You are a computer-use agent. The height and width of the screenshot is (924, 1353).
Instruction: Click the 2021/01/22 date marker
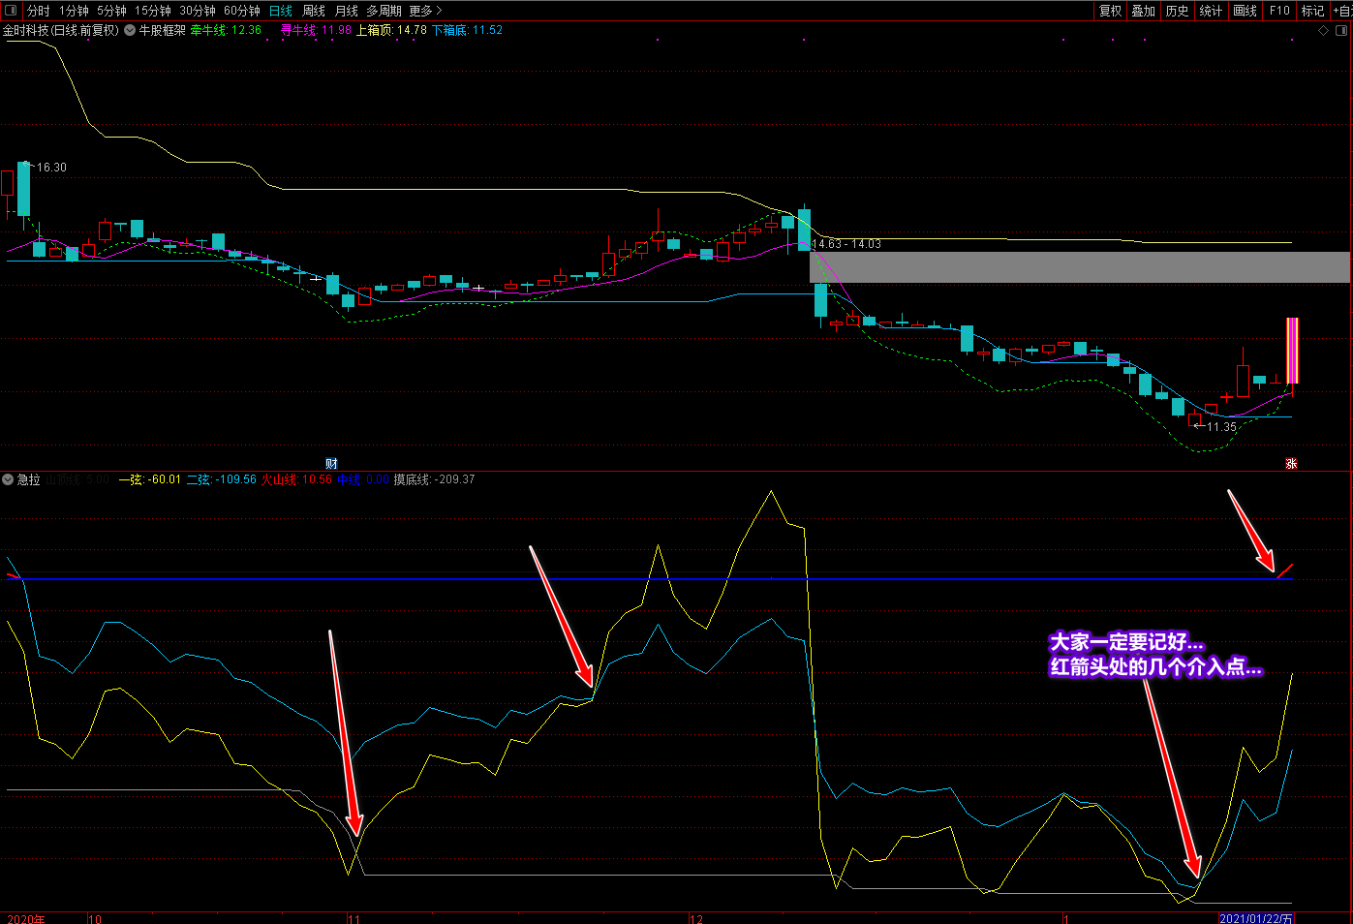[1255, 918]
